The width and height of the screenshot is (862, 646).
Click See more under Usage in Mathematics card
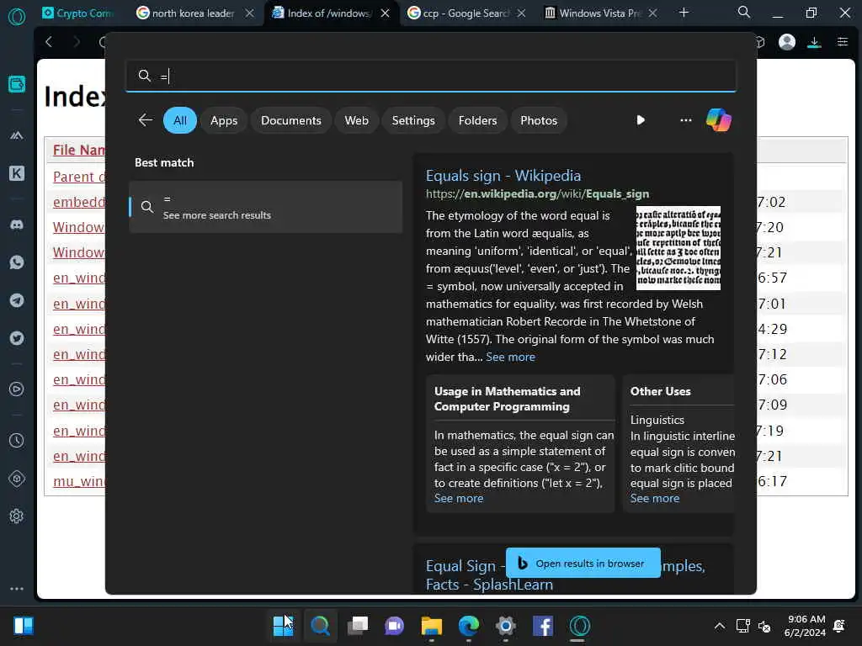(x=459, y=498)
